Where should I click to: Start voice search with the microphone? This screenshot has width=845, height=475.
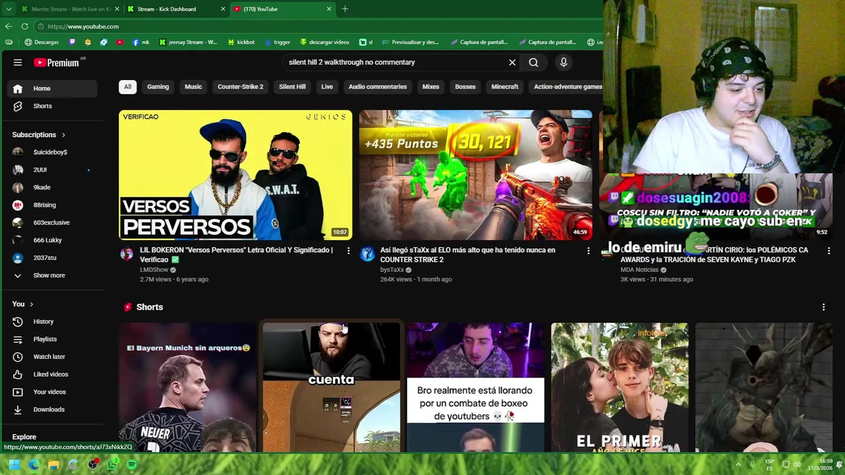[563, 62]
